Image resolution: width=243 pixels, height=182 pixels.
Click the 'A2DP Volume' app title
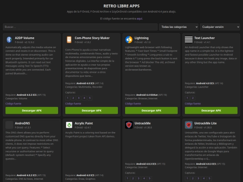[24, 38]
